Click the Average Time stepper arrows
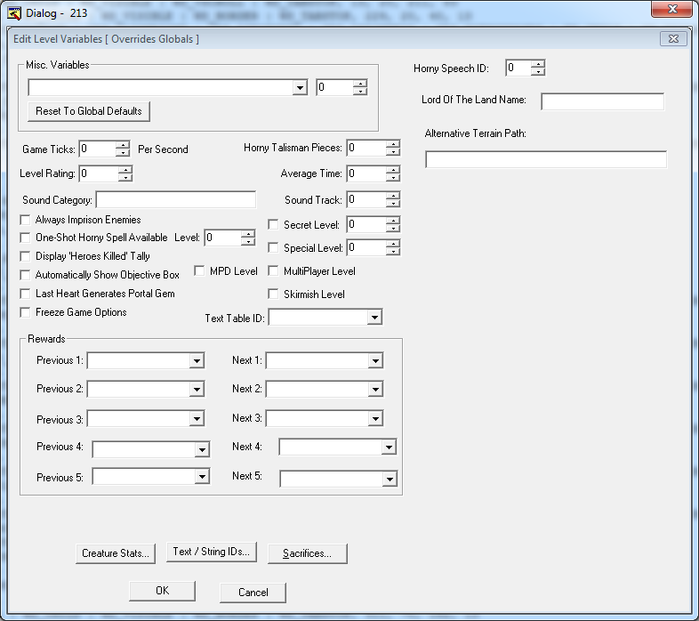Screen dimensions: 699x621 (x=393, y=173)
